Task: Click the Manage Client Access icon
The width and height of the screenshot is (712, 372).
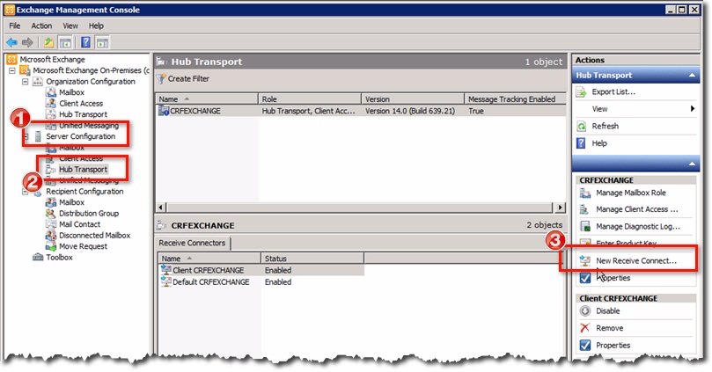Action: (x=585, y=209)
